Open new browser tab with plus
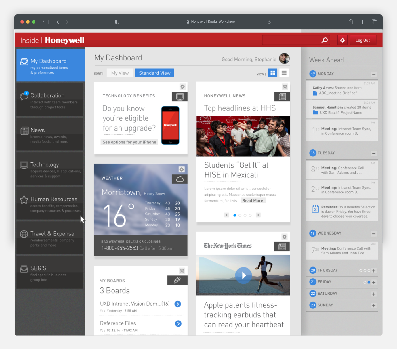Viewport: 397px width, 349px height. (362, 22)
